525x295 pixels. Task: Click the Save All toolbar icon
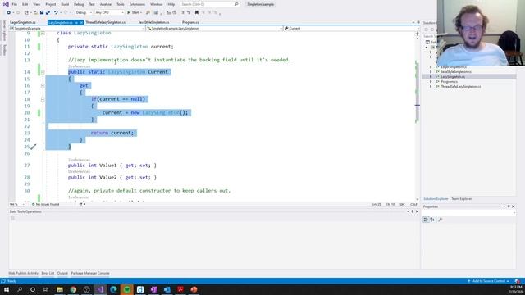coord(48,12)
